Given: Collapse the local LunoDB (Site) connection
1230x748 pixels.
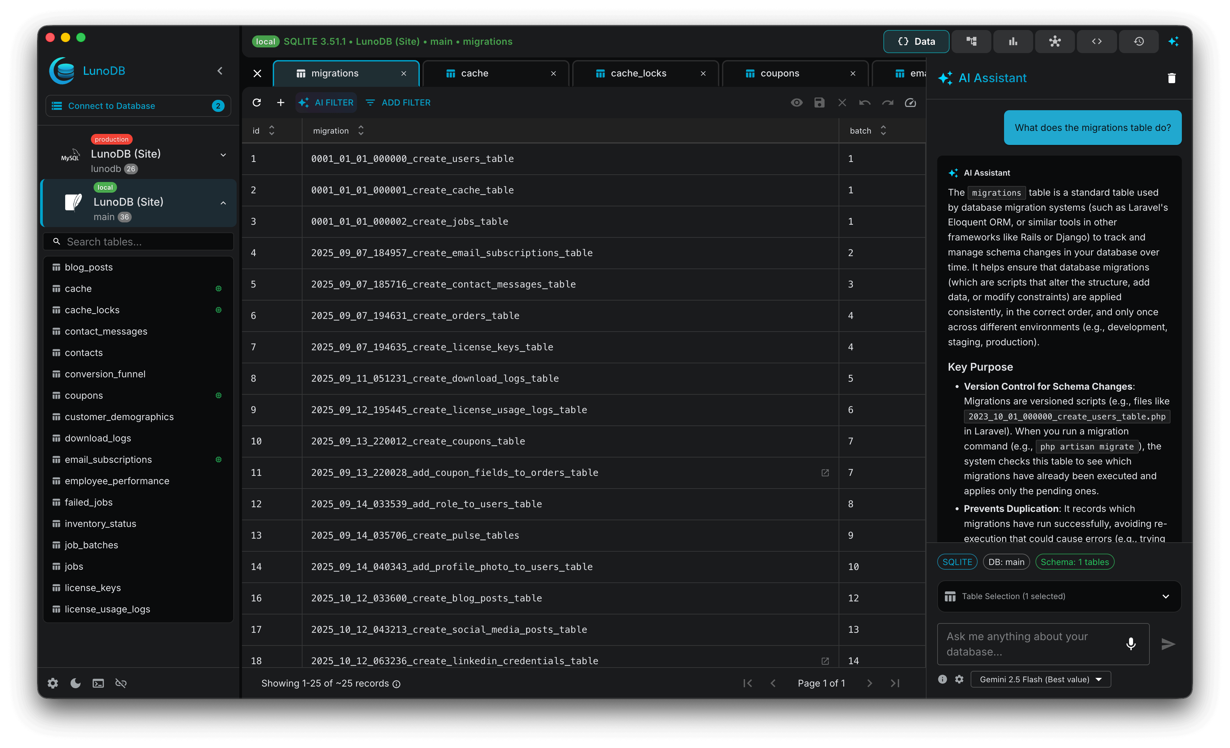Looking at the screenshot, I should point(223,203).
